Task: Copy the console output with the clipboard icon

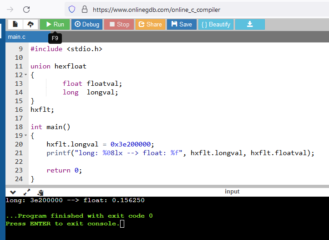Action: click(x=40, y=193)
